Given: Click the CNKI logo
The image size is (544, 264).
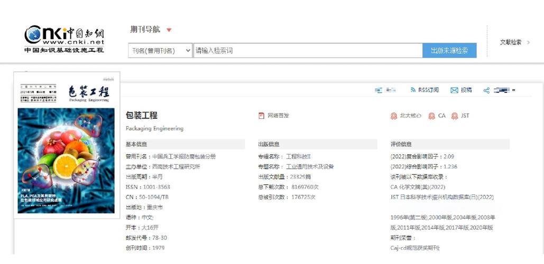Looking at the screenshot, I should click(64, 39).
